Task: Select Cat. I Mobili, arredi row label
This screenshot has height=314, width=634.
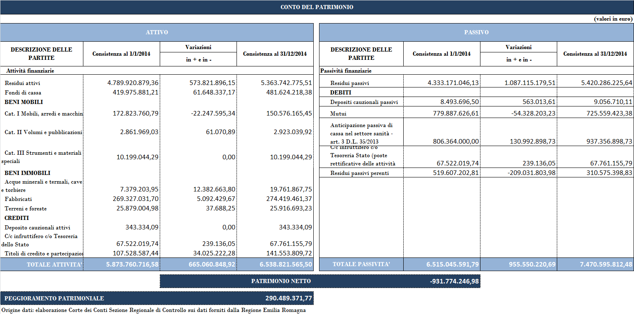Action: (x=44, y=113)
